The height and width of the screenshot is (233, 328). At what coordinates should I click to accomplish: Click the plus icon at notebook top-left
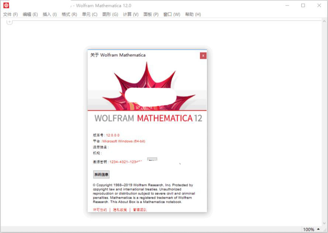10,22
